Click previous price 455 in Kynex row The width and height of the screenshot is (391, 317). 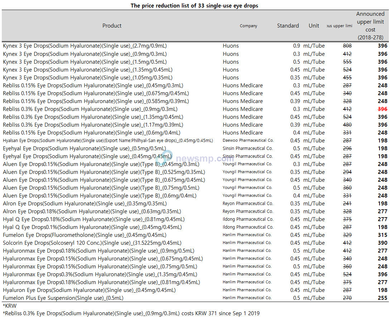pyautogui.click(x=347, y=78)
